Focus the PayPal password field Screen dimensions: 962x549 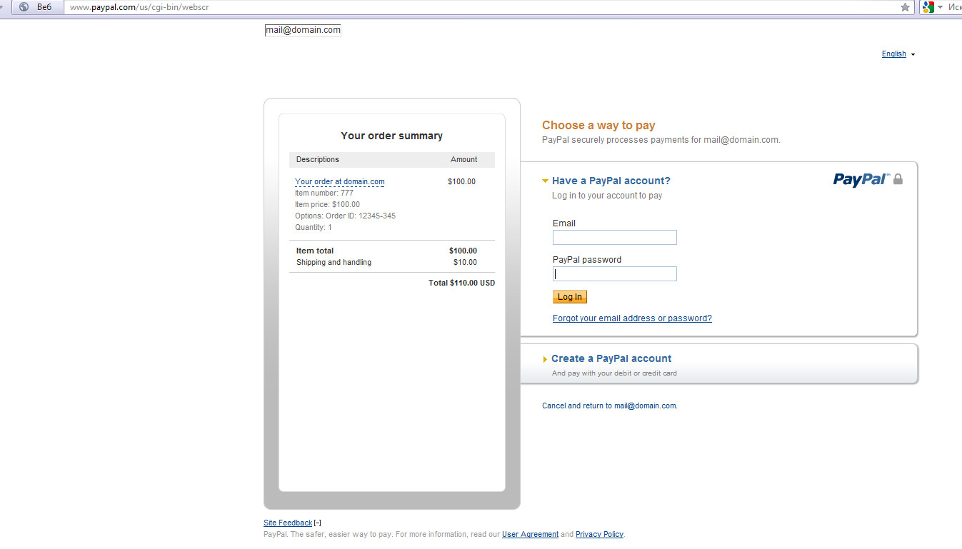(615, 274)
